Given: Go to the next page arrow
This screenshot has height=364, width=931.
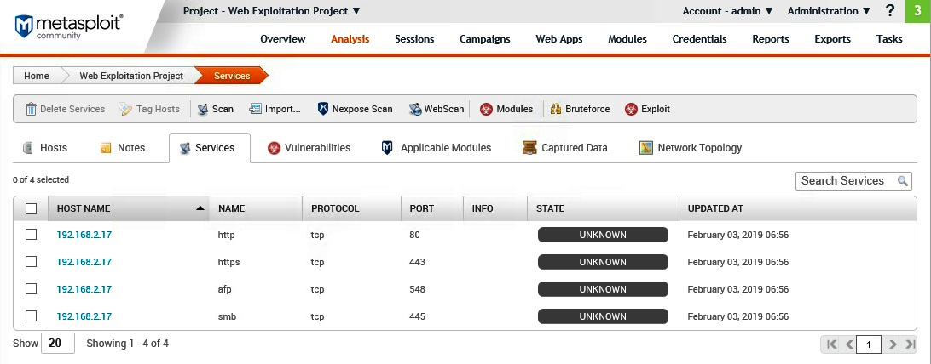Looking at the screenshot, I should (893, 344).
